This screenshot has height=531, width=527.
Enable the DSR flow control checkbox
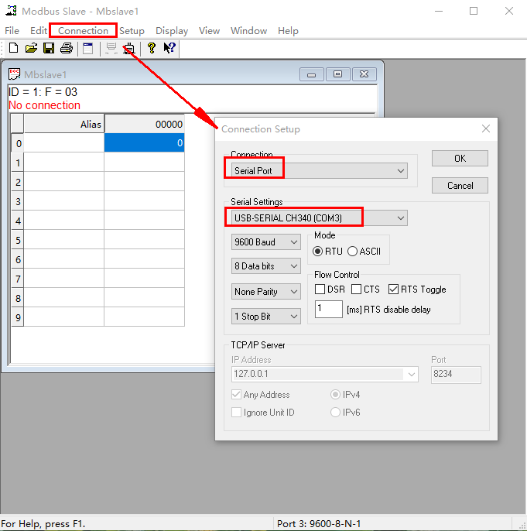coord(320,289)
